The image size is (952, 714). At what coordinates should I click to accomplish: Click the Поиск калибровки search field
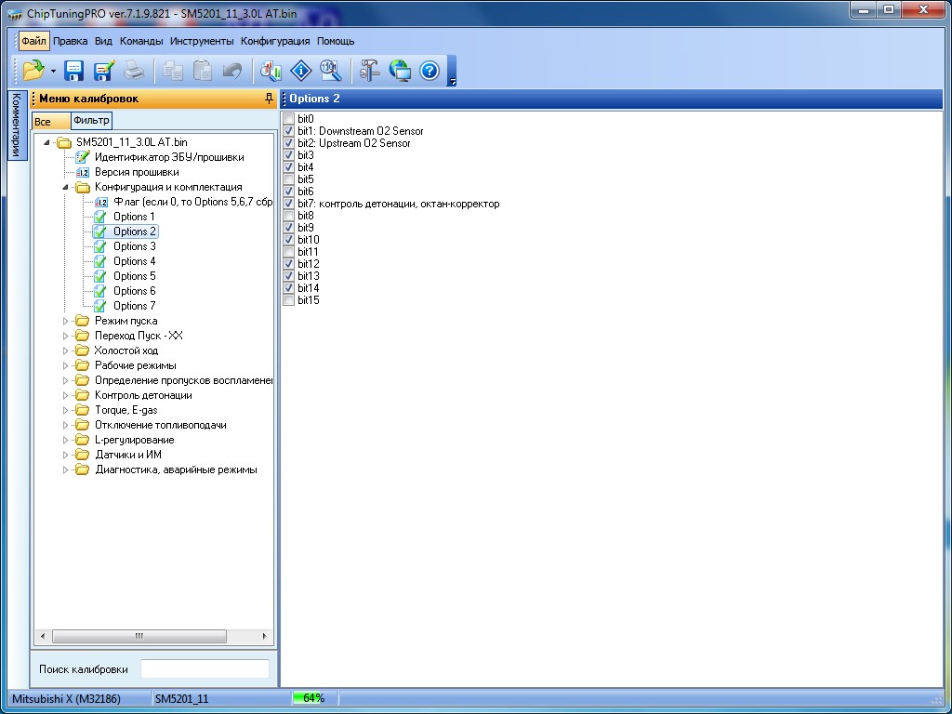coord(205,669)
